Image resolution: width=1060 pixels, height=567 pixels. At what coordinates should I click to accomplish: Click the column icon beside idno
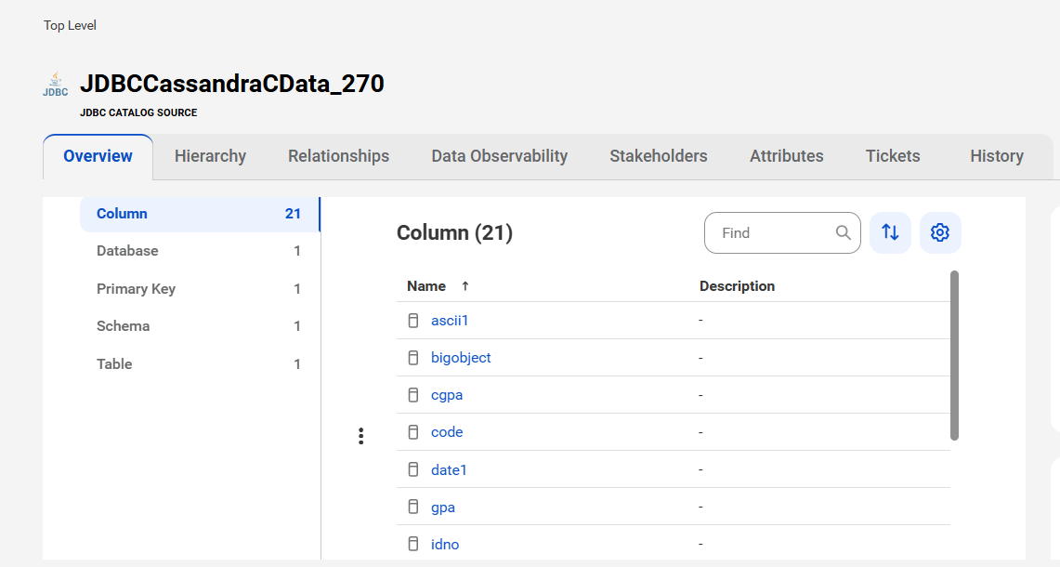pos(413,544)
